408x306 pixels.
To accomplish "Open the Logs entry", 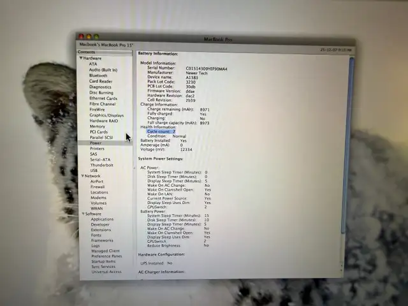I will [x=95, y=245].
